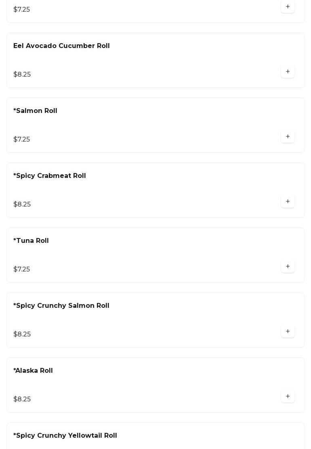View *Spicy Crunchy Salmon Roll title
This screenshot has height=449, width=311.
click(61, 306)
